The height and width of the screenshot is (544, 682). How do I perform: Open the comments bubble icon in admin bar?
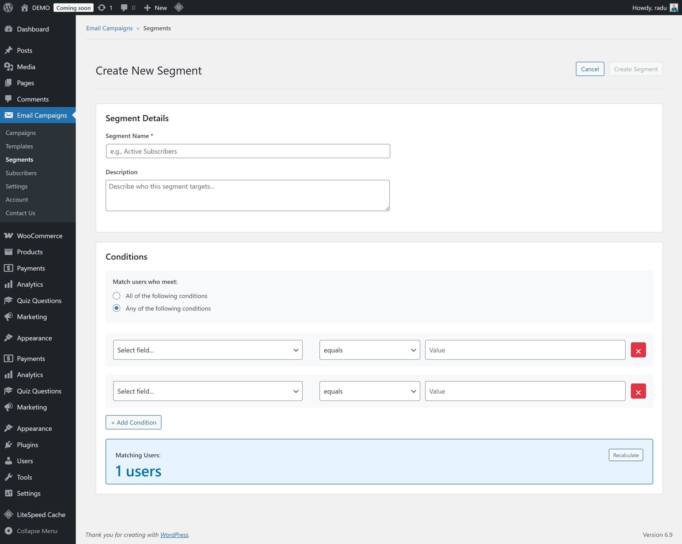click(124, 7)
